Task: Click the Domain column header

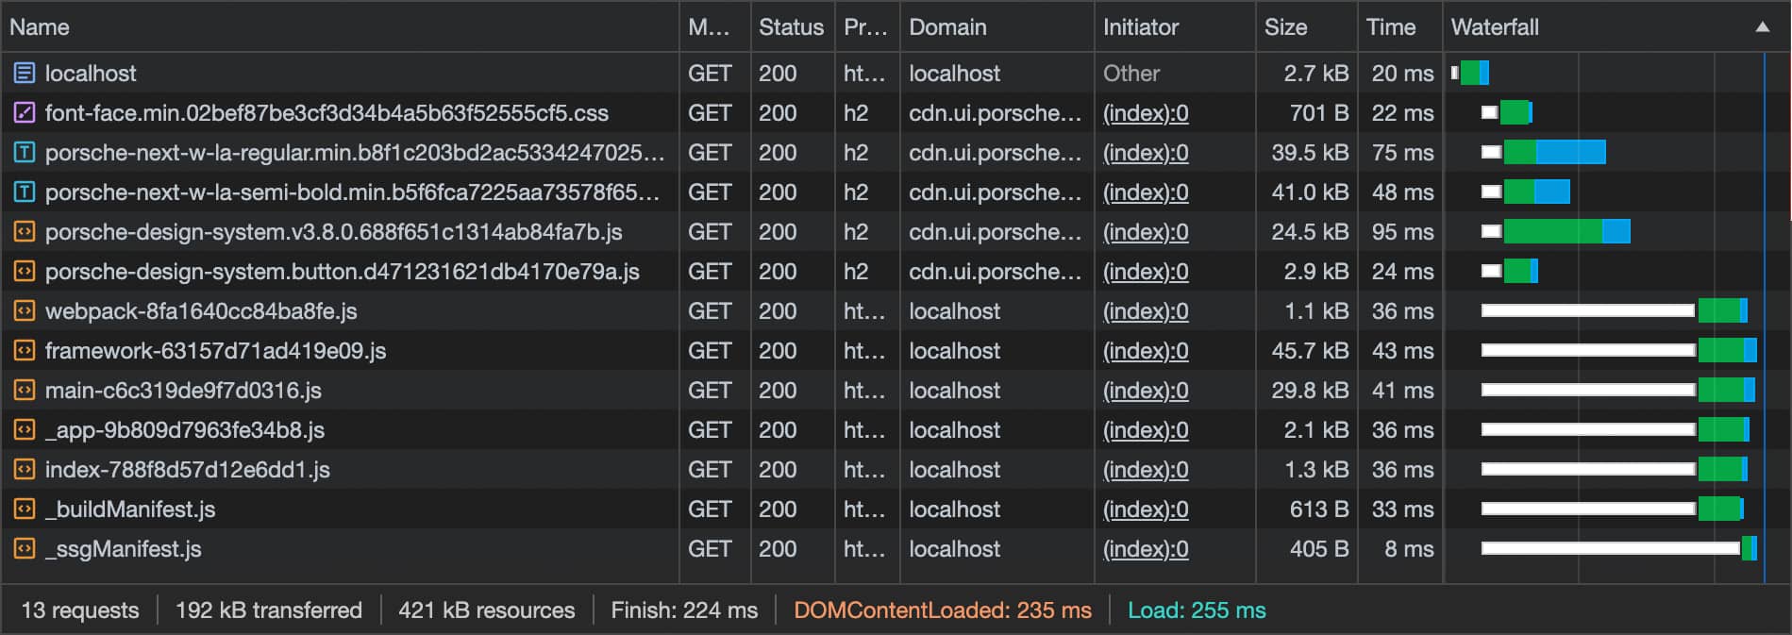Action: click(x=946, y=26)
